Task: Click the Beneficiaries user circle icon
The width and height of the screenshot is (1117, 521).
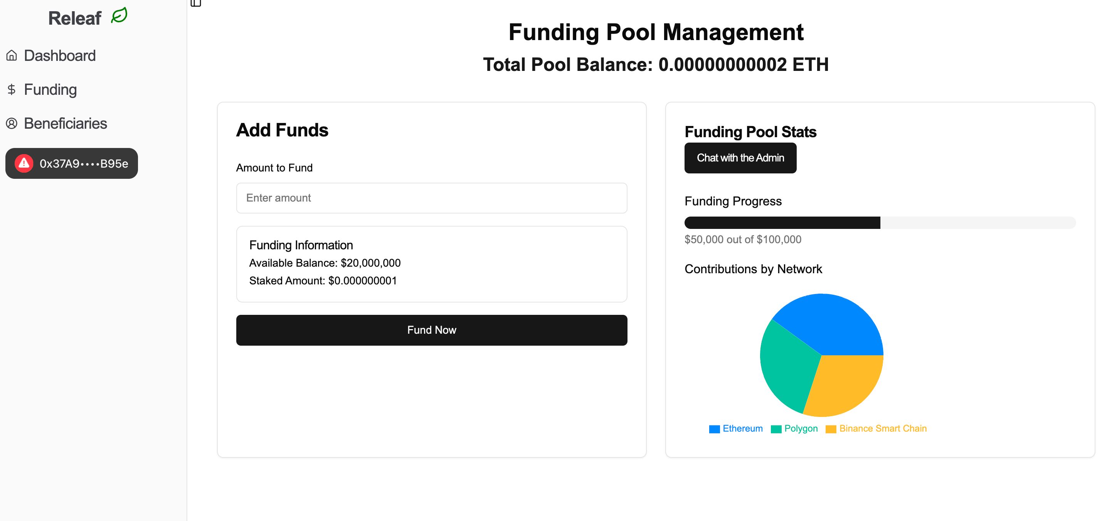Action: coord(12,124)
